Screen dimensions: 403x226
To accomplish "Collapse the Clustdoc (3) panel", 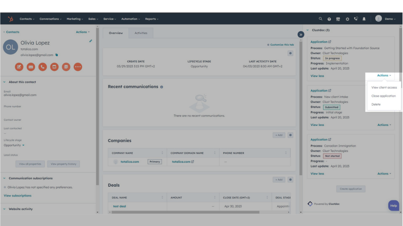I will coord(308,30).
